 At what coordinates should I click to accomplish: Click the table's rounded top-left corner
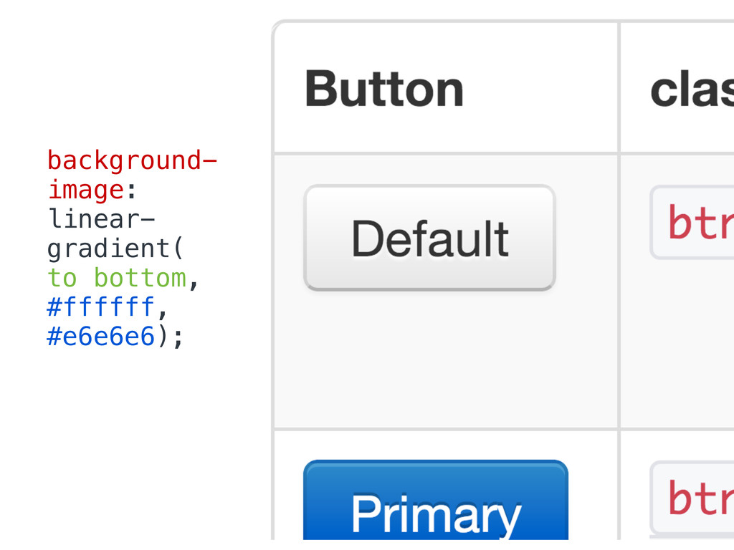[x=278, y=26]
